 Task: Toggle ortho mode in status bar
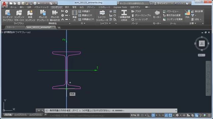(149, 115)
